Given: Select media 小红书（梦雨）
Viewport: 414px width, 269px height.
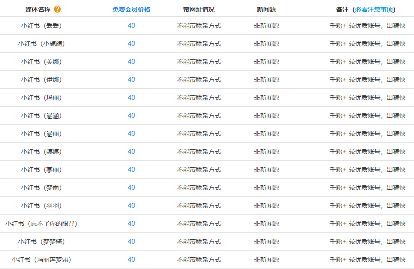Looking at the screenshot, I should pyautogui.click(x=41, y=188).
